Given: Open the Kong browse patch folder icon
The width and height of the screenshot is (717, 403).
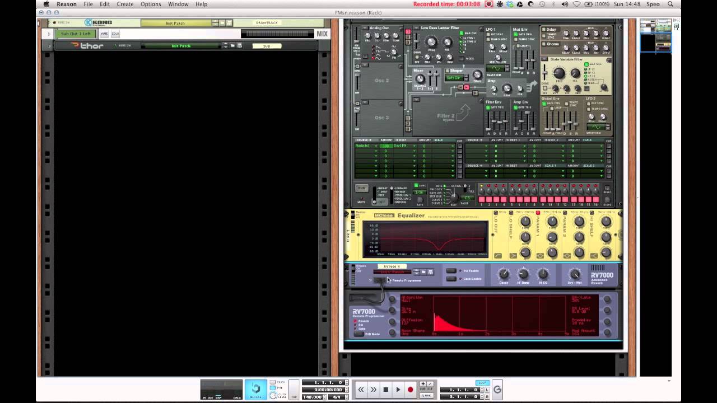Looking at the screenshot, I should click(x=222, y=23).
